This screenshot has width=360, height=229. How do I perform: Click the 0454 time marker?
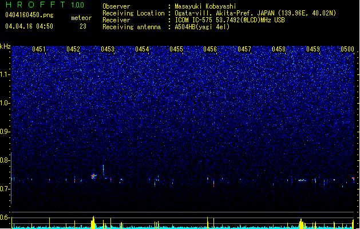pyautogui.click(x=142, y=49)
